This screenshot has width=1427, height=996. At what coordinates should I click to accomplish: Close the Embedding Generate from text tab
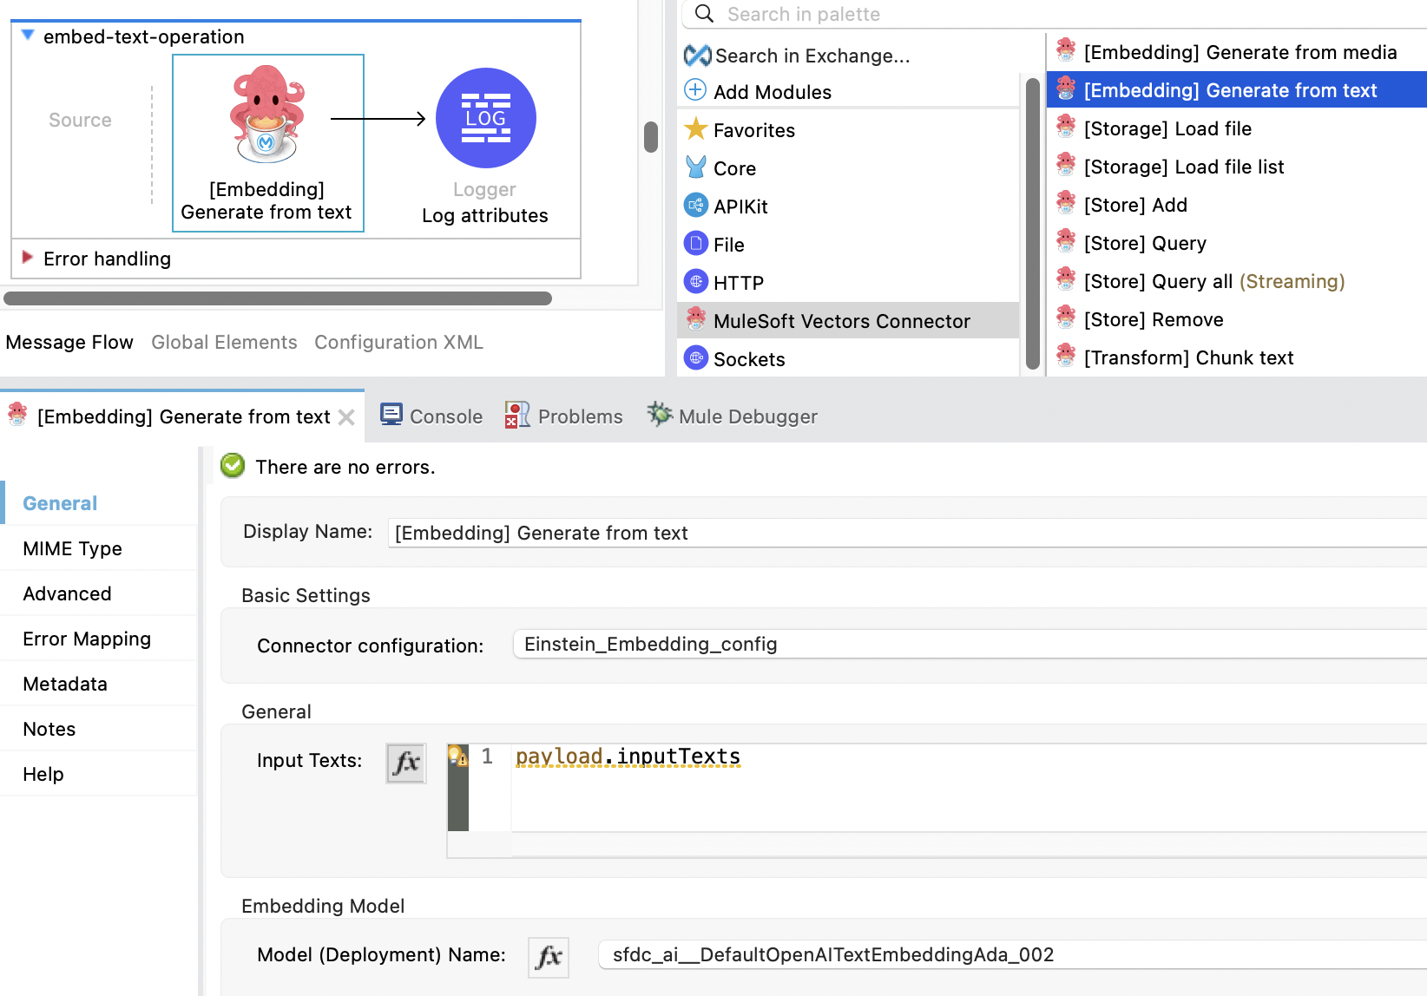(346, 417)
